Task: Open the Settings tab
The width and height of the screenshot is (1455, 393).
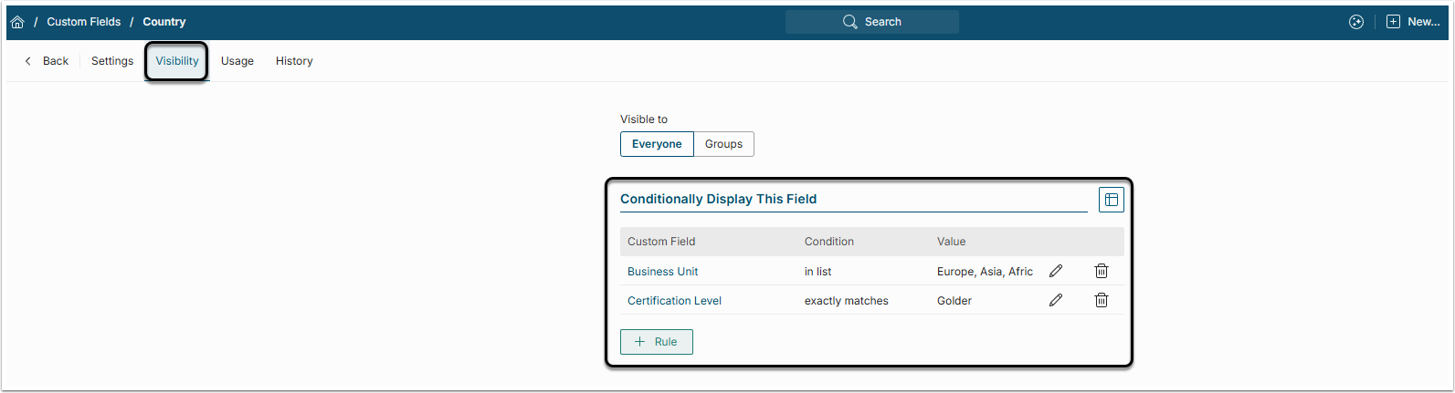Action: [112, 61]
